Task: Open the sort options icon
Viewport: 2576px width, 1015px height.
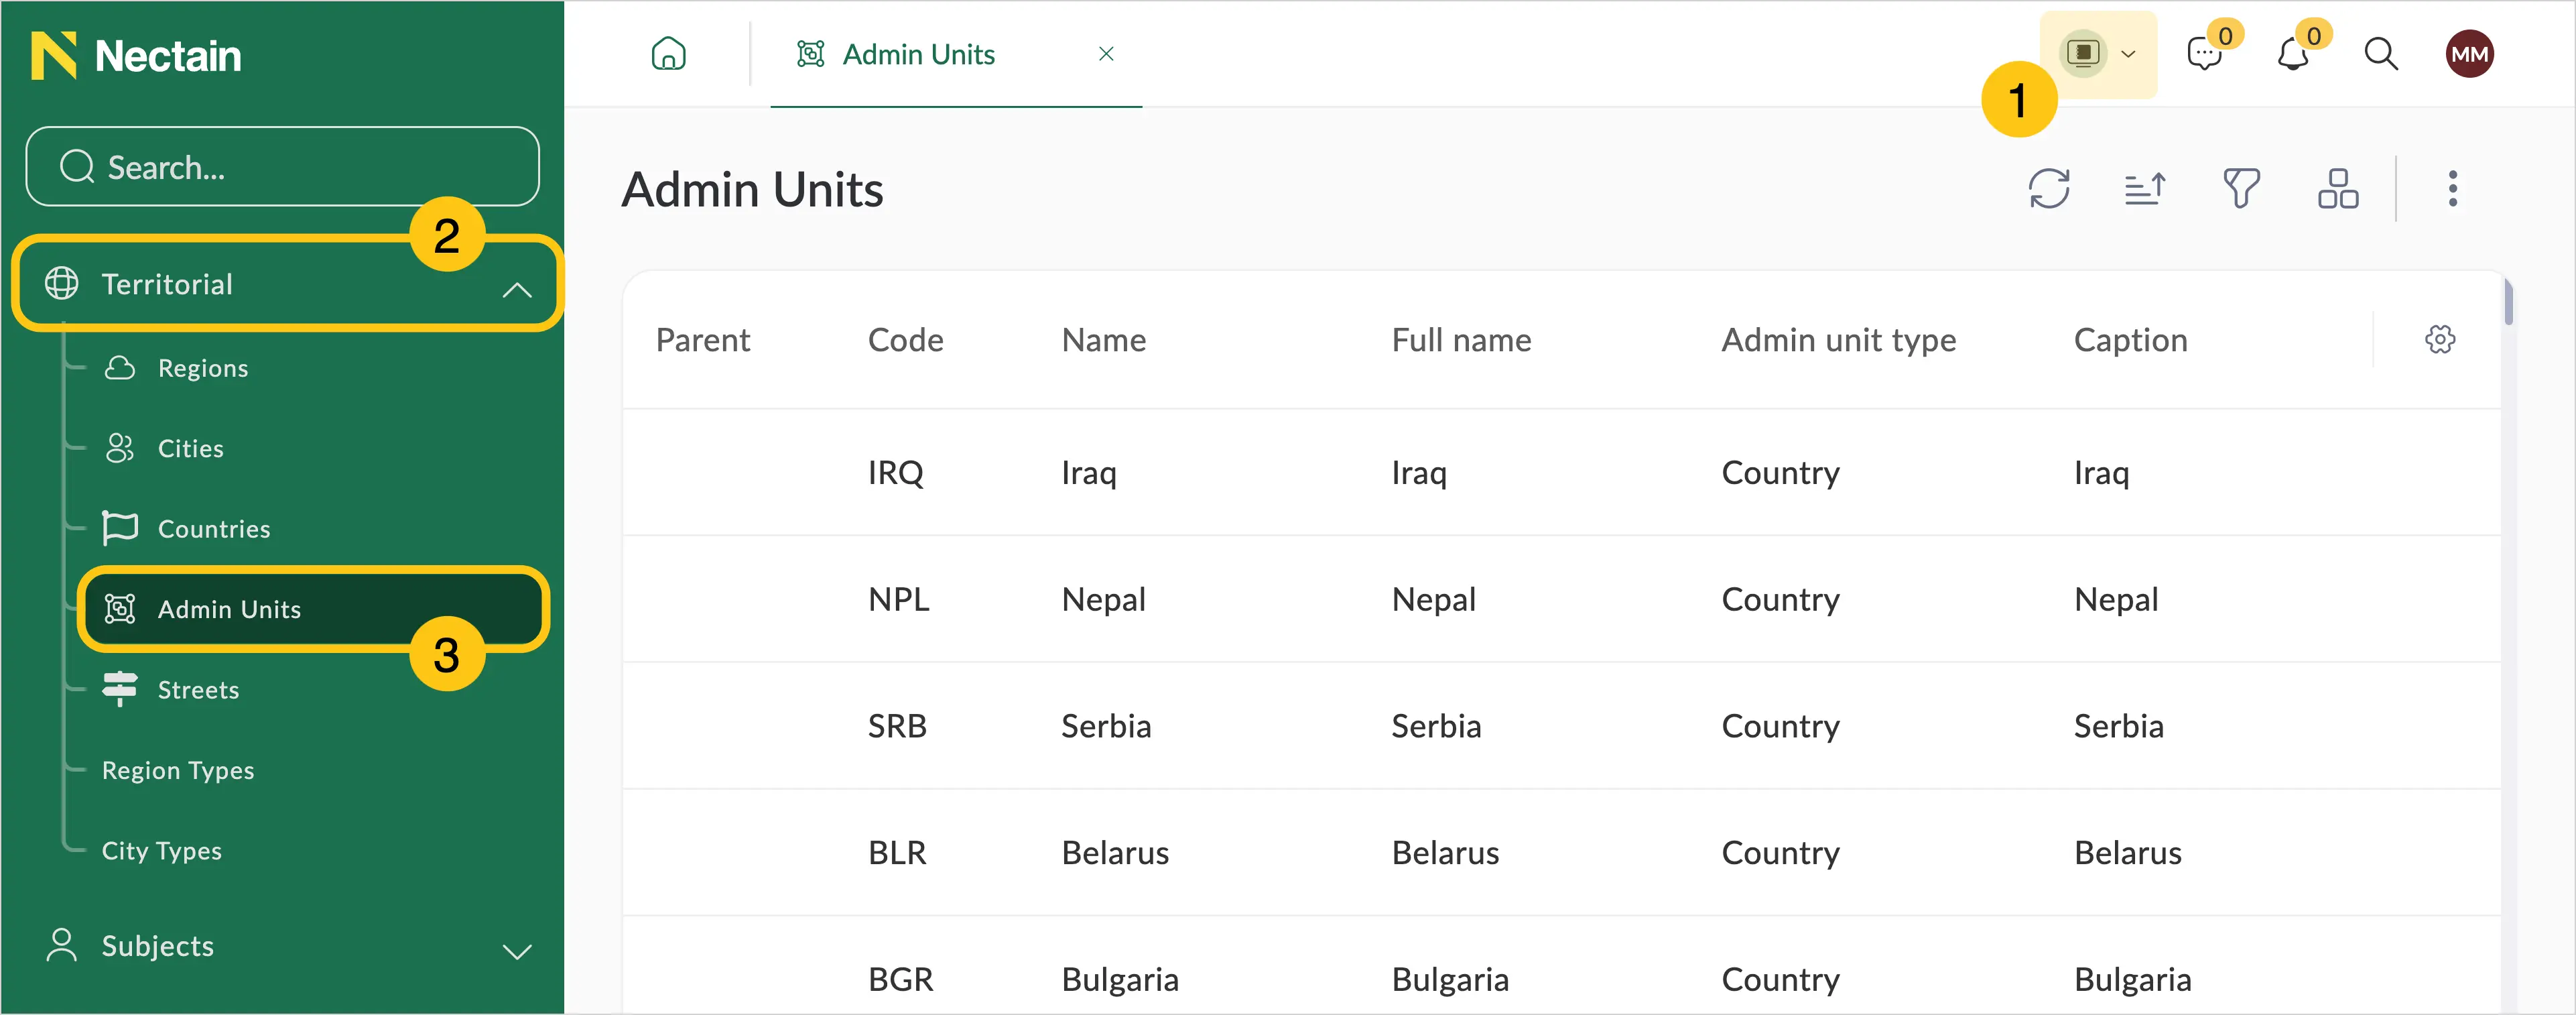Action: [2144, 188]
